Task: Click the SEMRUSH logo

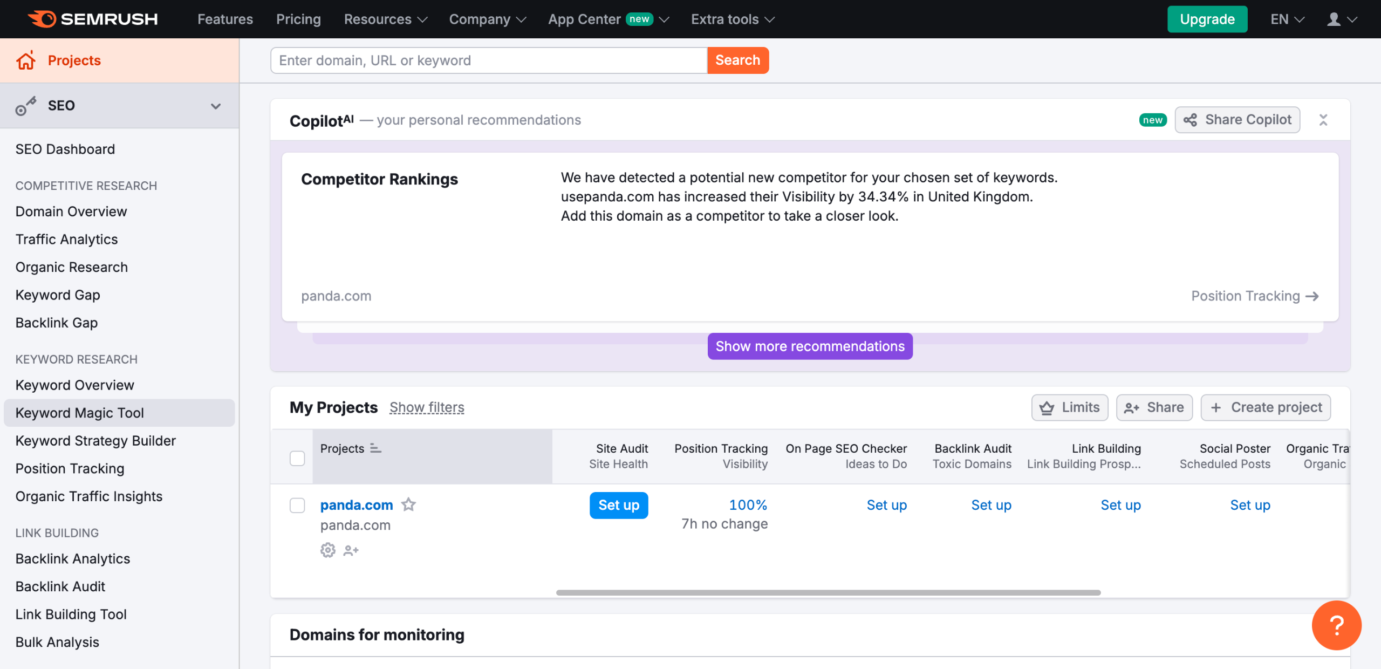Action: (x=92, y=19)
